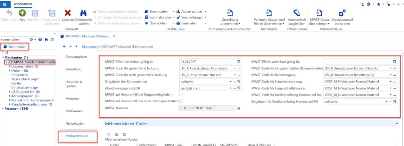Image resolution: width=404 pixels, height=146 pixels.
Task: Click the back arrow in breadcrumb navigation
Action: coord(64,47)
